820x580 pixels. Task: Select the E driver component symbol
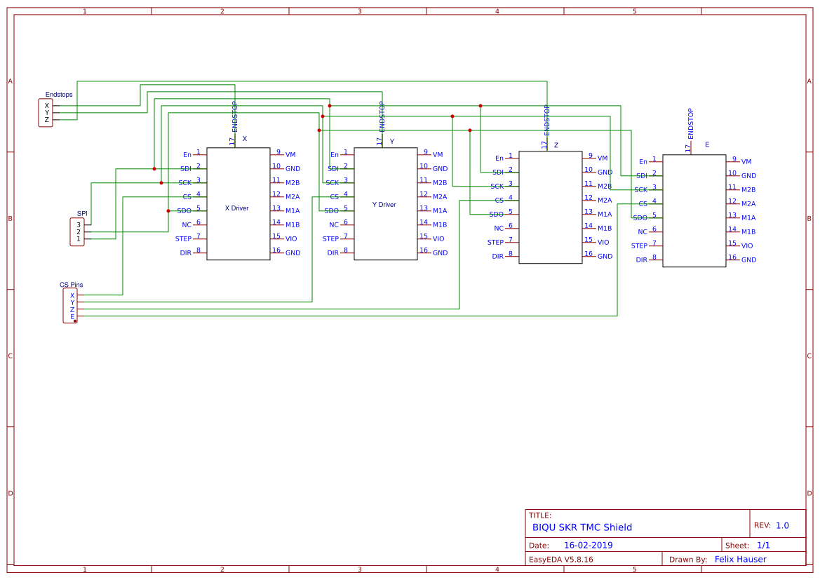click(x=694, y=209)
